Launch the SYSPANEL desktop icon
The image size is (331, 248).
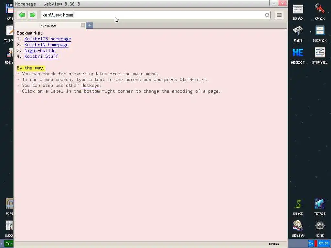[x=320, y=56]
